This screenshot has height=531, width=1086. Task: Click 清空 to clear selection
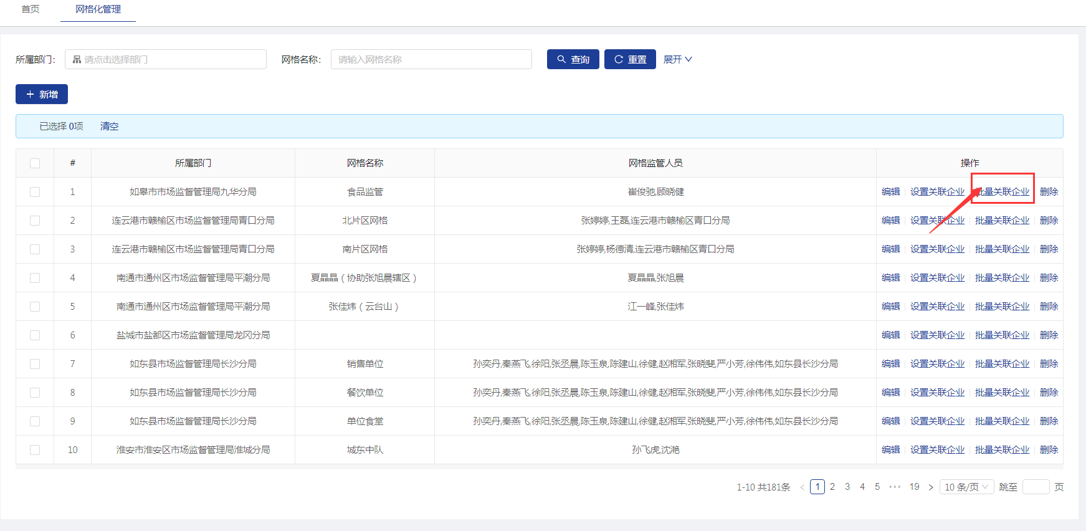point(109,127)
